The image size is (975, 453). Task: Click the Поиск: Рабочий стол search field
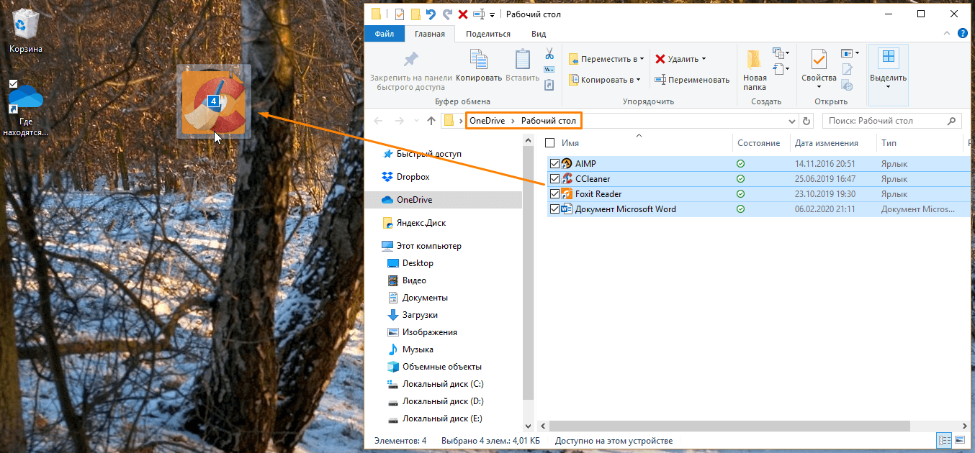tap(886, 121)
